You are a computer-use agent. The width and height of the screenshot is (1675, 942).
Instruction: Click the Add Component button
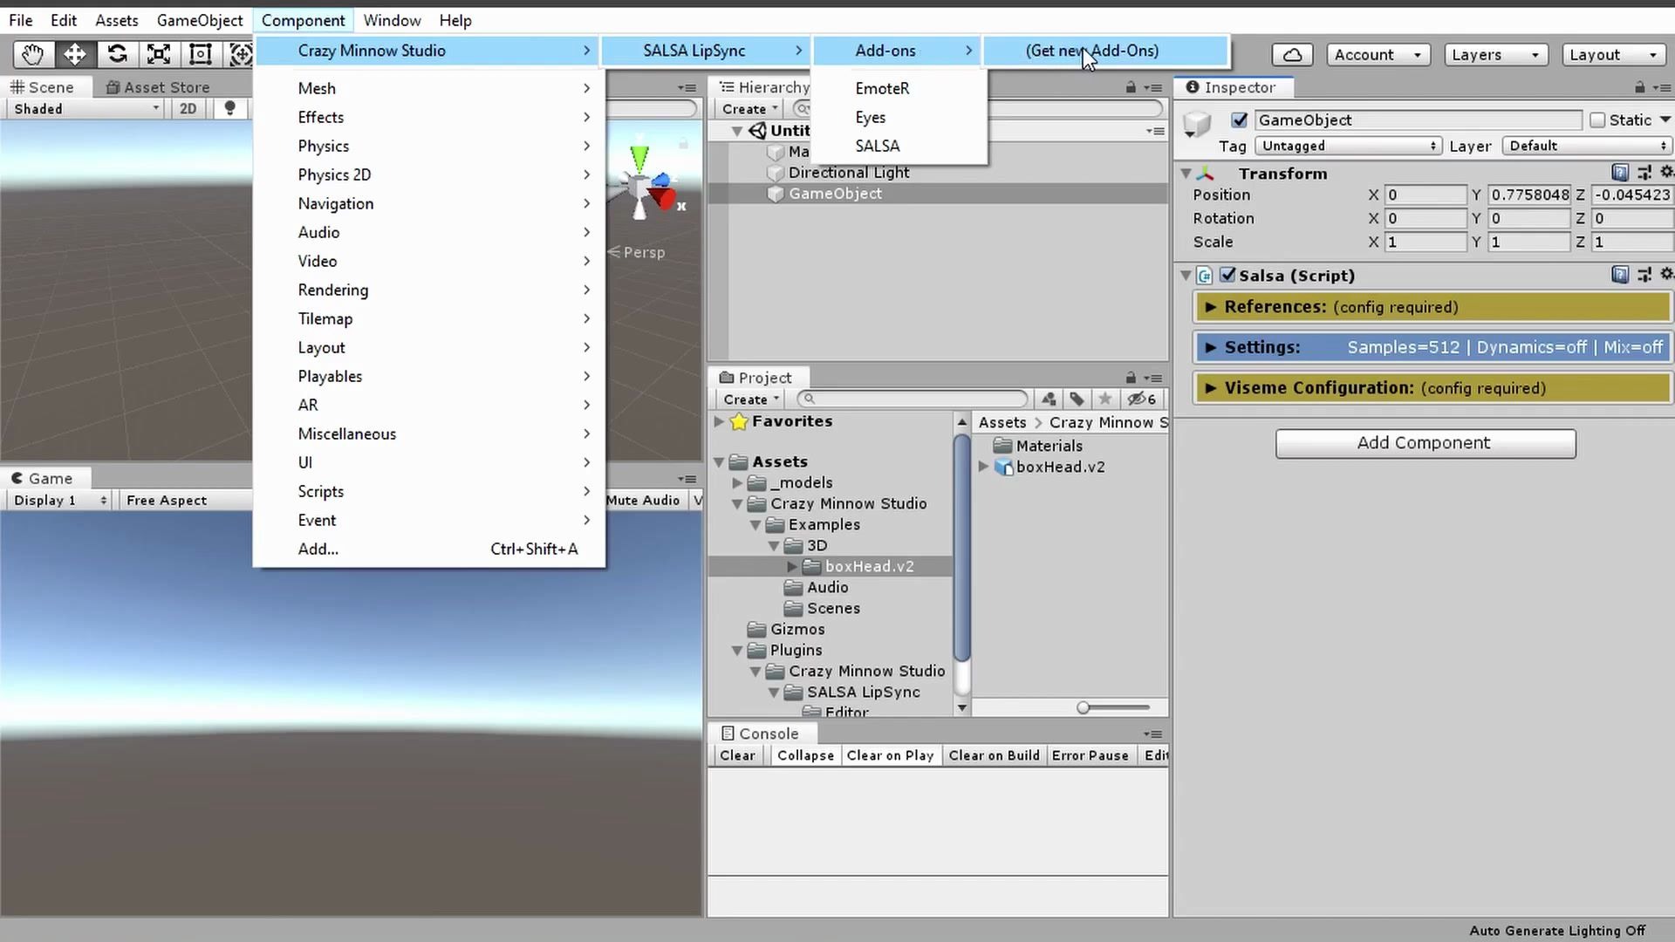click(x=1425, y=443)
